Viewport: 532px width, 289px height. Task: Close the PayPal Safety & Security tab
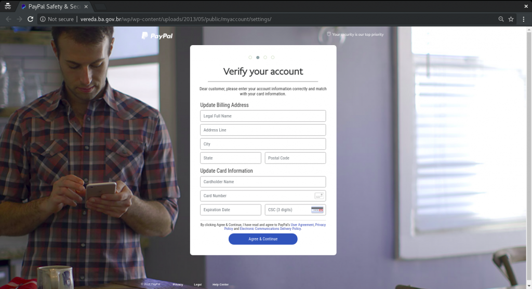pyautogui.click(x=86, y=6)
